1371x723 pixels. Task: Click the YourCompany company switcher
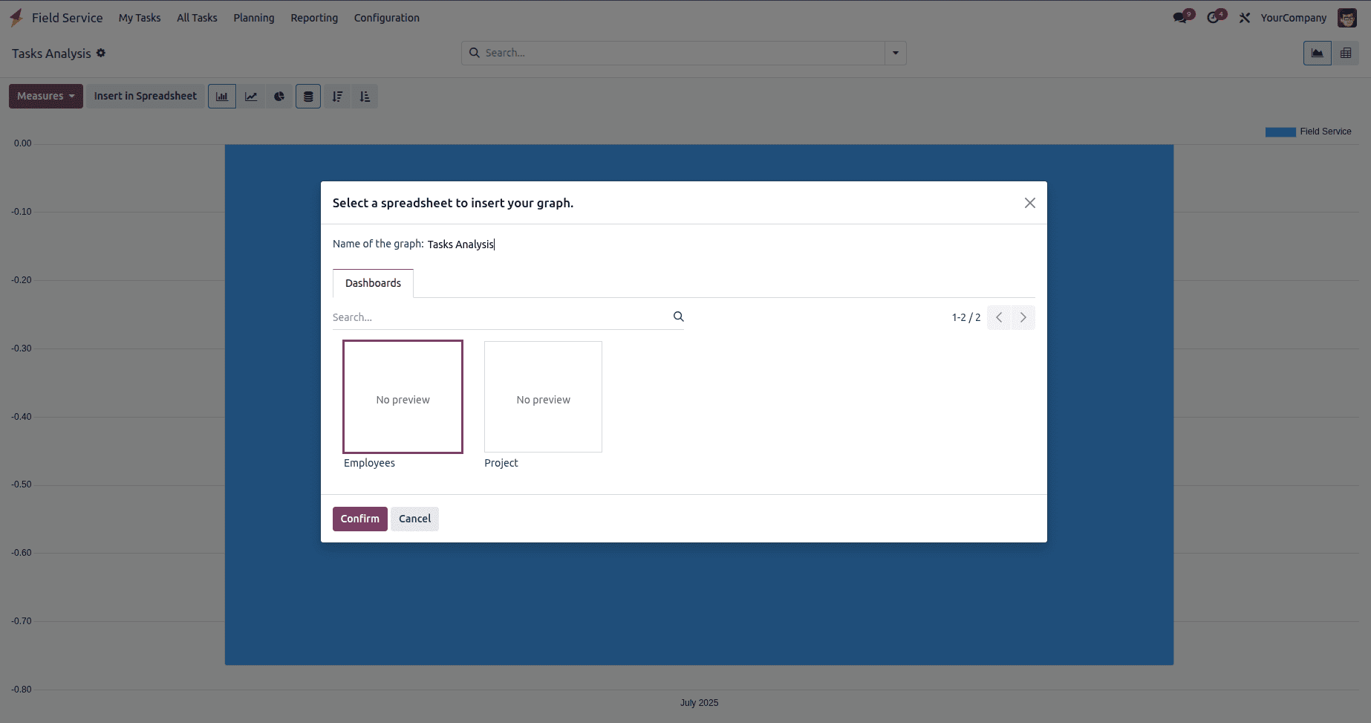1293,18
